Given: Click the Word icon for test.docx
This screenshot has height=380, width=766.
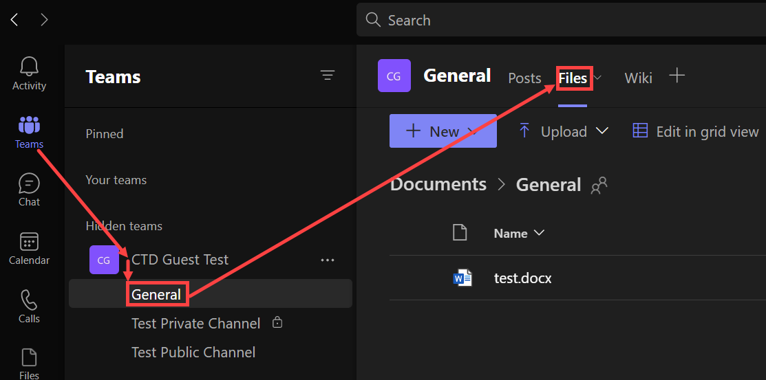Looking at the screenshot, I should 462,278.
